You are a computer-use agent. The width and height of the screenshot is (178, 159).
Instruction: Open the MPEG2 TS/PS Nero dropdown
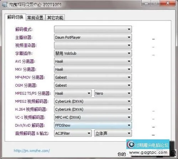pyautogui.click(x=113, y=93)
